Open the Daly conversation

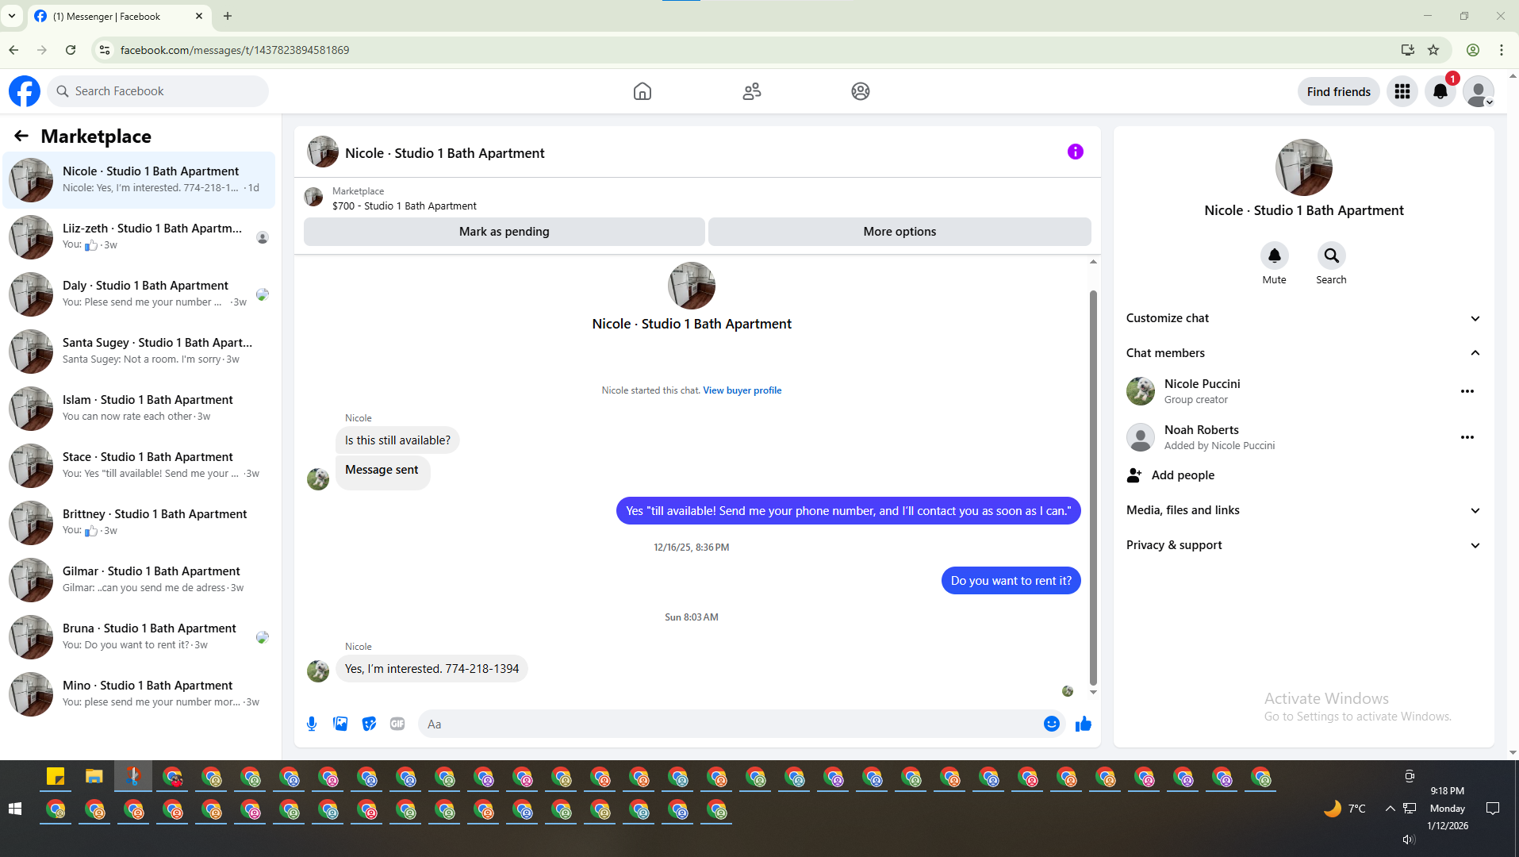(140, 294)
